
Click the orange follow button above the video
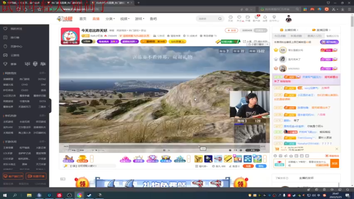tap(231, 31)
